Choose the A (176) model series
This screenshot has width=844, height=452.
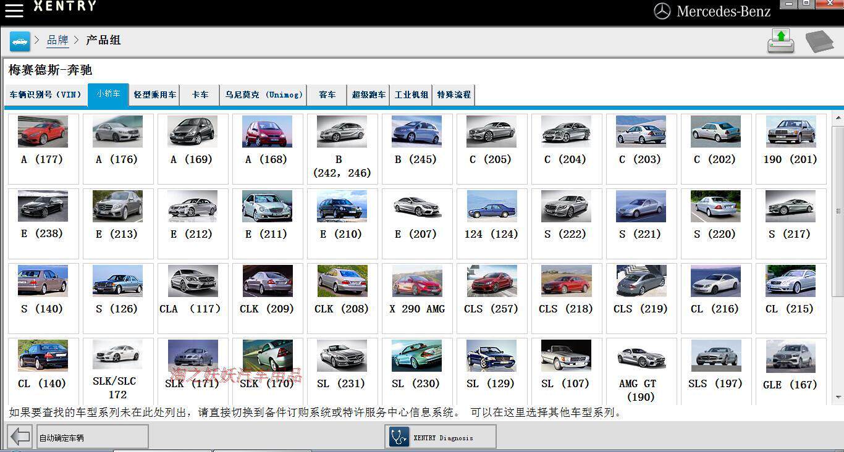(118, 149)
